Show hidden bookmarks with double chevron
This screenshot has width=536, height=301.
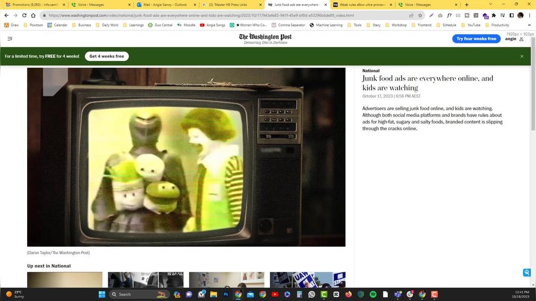(529, 25)
